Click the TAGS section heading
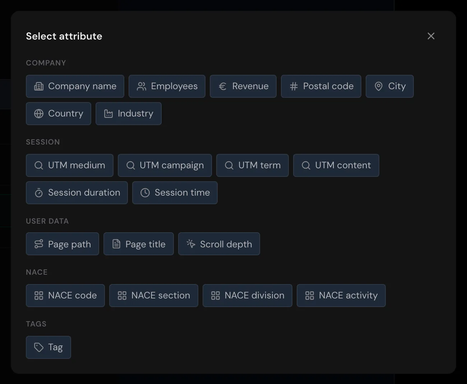The width and height of the screenshot is (467, 384). (36, 324)
